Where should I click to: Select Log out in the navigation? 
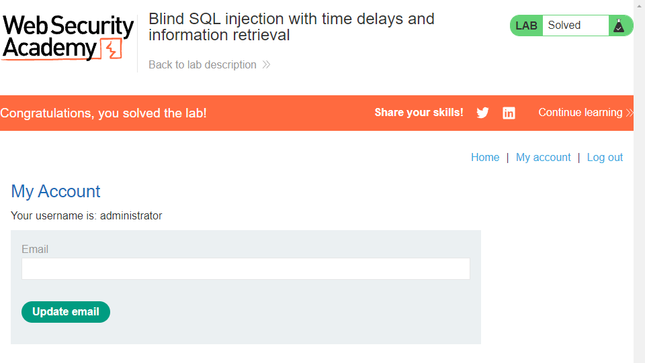(x=605, y=158)
